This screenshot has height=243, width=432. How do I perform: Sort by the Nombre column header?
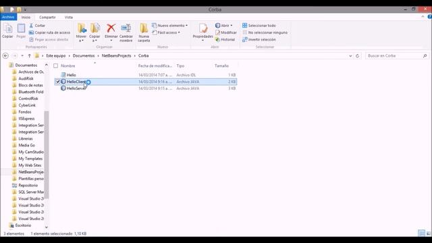[x=67, y=66]
